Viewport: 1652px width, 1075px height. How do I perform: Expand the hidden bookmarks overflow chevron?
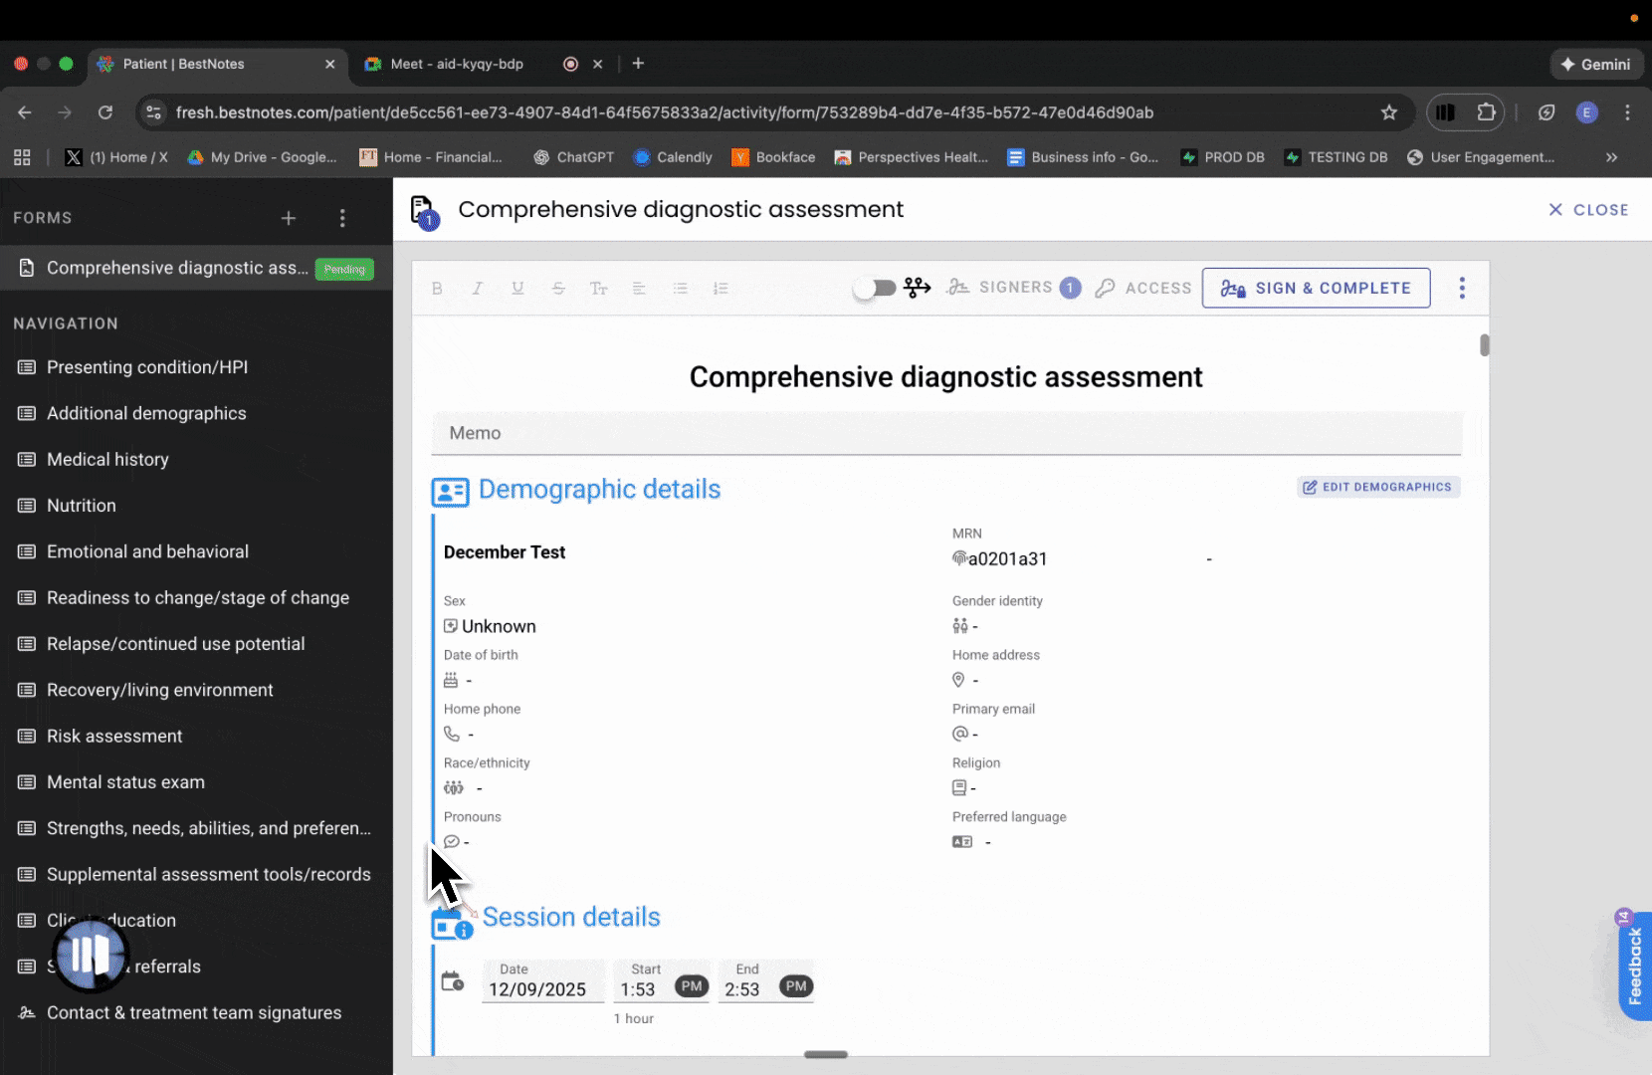[1611, 157]
